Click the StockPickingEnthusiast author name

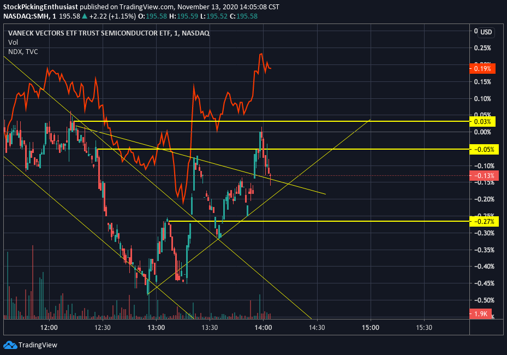[x=40, y=7]
